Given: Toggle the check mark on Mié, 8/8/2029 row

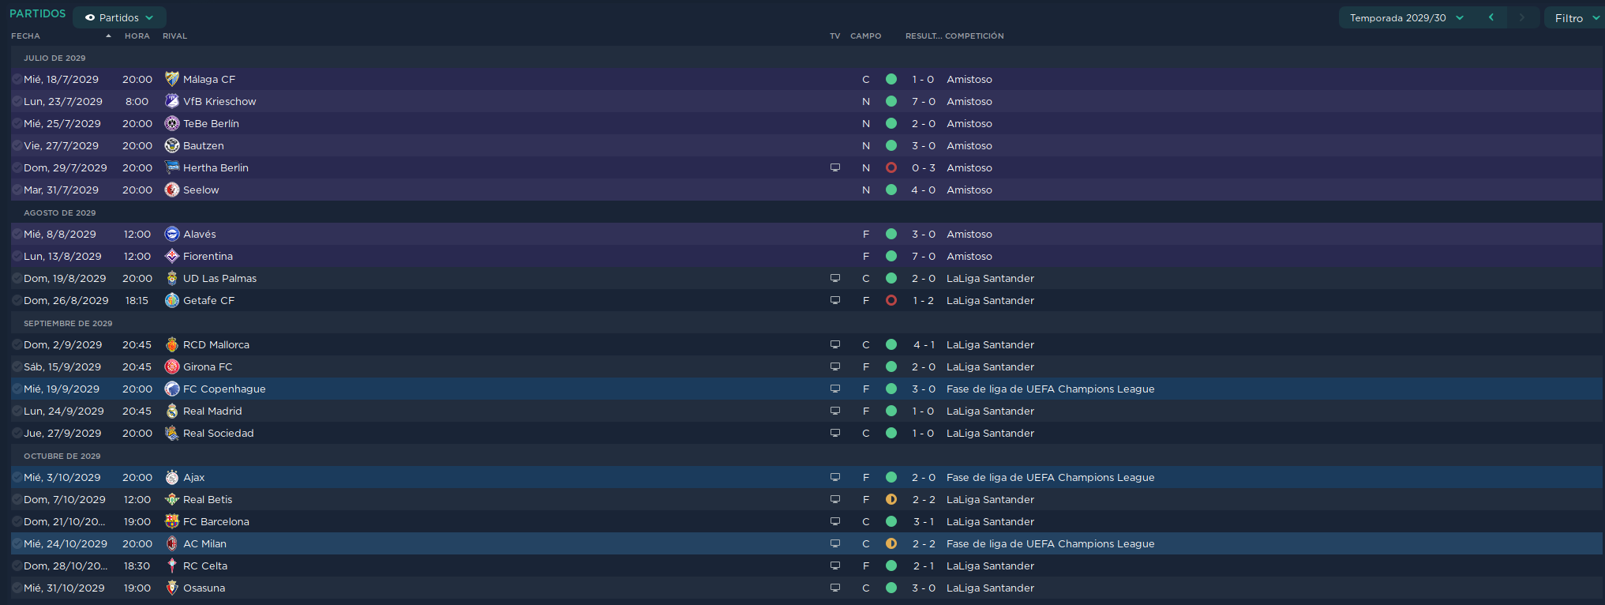Looking at the screenshot, I should [17, 234].
